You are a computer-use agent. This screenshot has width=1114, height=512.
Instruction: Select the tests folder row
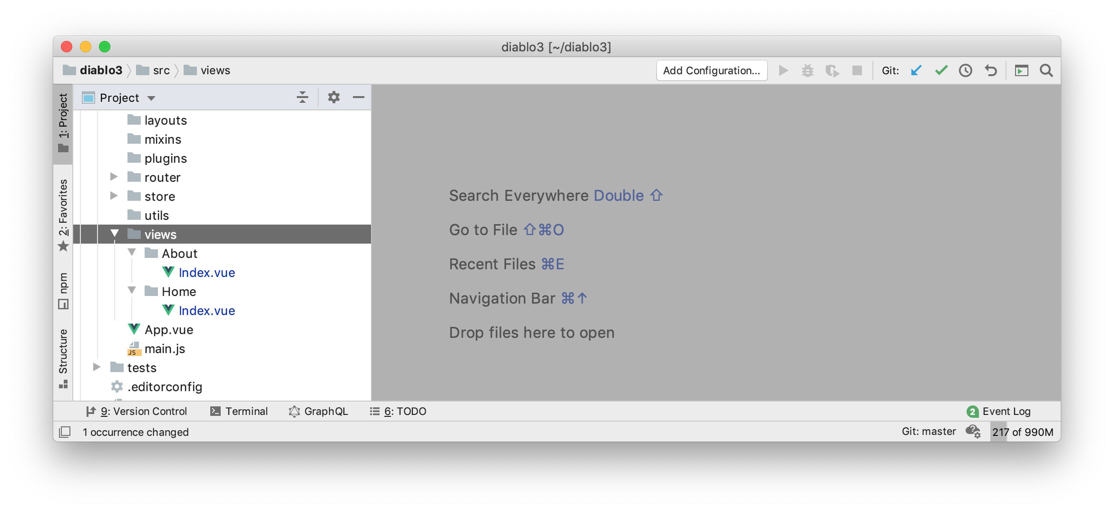pyautogui.click(x=223, y=367)
